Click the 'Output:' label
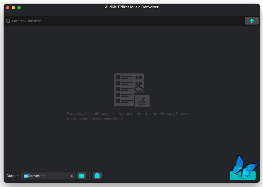Viewport: 263px width, 187px height. pos(13,176)
